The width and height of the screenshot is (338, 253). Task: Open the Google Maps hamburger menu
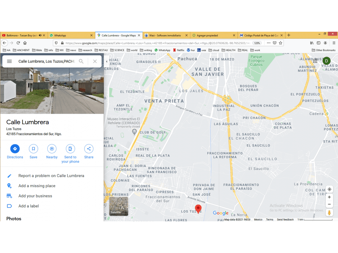pyautogui.click(x=9, y=61)
